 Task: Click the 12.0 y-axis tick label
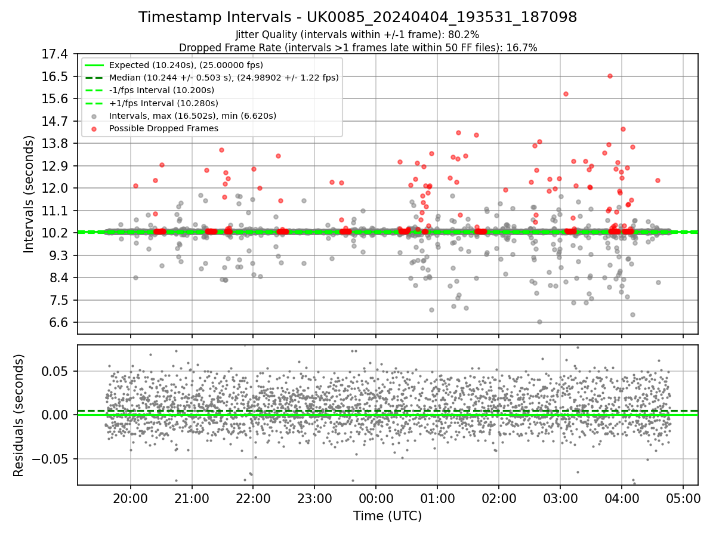pos(55,189)
